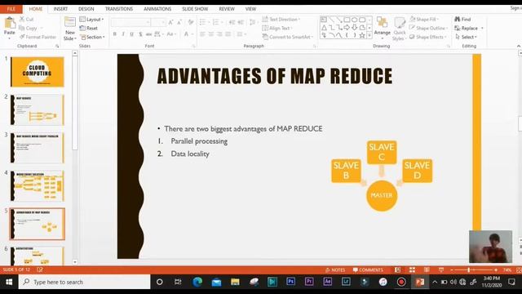This screenshot has height=294, width=522.
Task: Open the font size combo box
Action: 158,22
